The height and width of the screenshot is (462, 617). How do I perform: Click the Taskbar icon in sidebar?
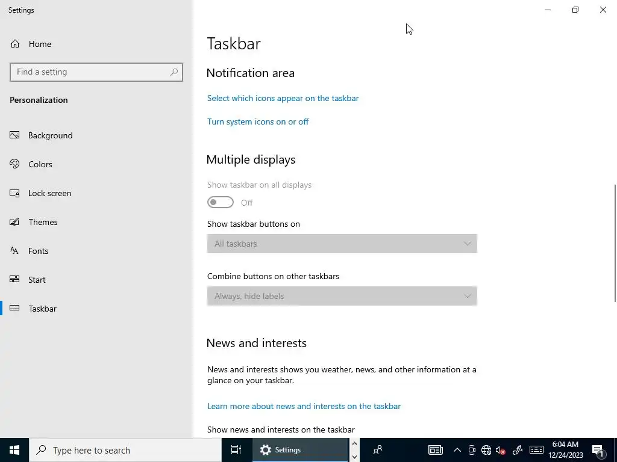[14, 308]
